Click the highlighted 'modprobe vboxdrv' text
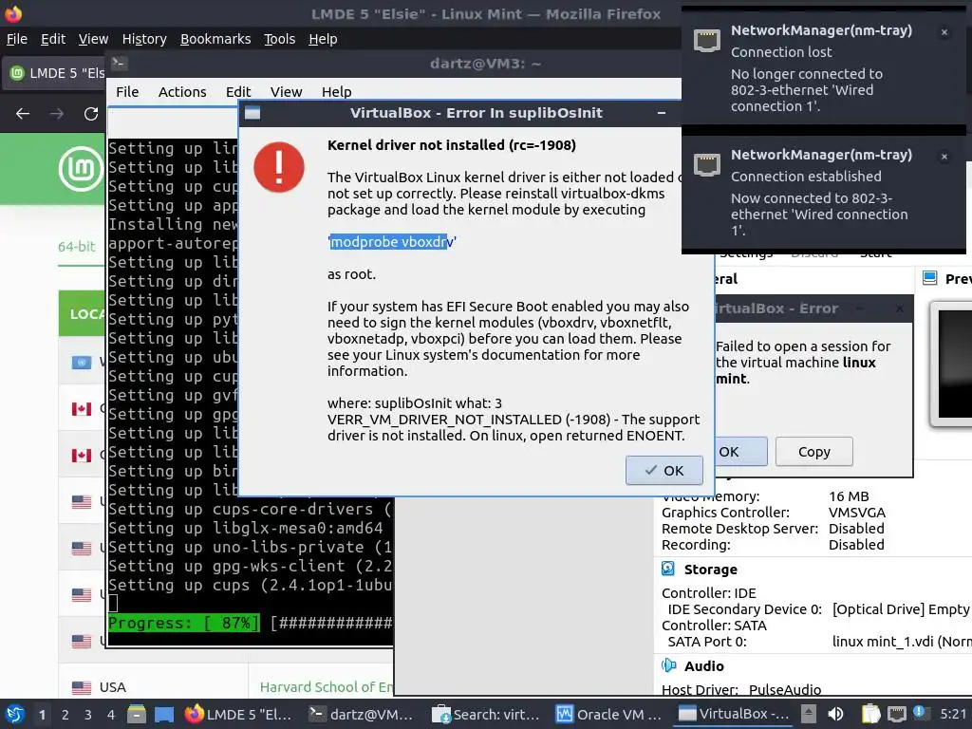Screen dimensions: 972x729 [x=391, y=242]
